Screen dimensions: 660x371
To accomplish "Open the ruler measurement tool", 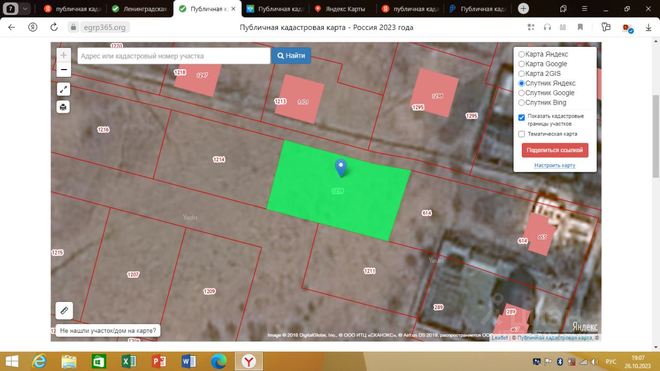I will tap(64, 310).
